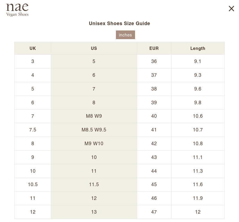This screenshot has width=239, height=222.
Task: Click the Length column header
Action: click(198, 48)
